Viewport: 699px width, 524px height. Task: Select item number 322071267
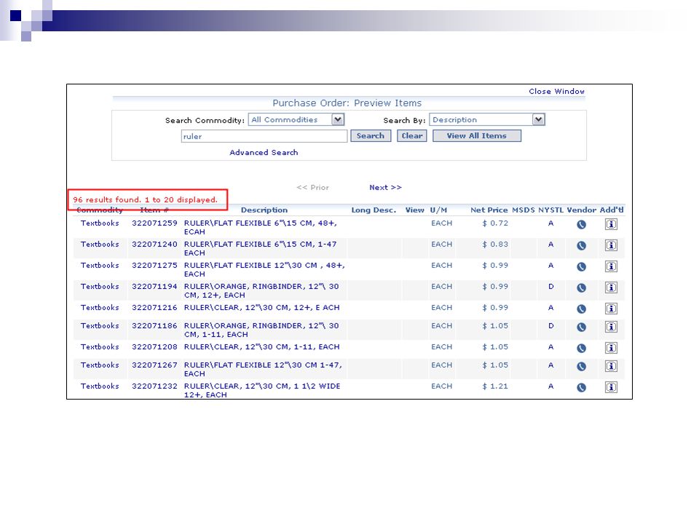pos(154,365)
